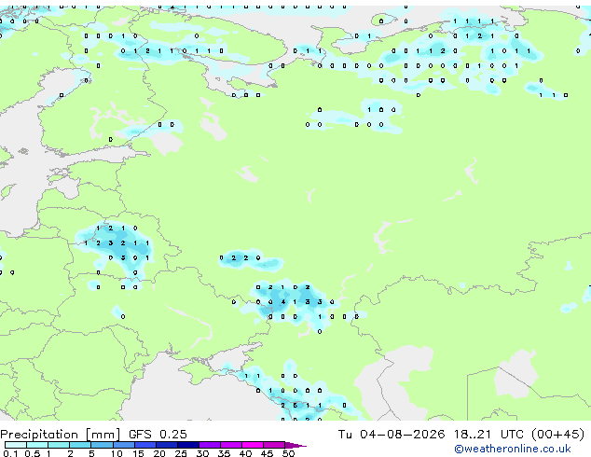
Task: Click the "18..21 UTC" time text
Action: (488, 434)
